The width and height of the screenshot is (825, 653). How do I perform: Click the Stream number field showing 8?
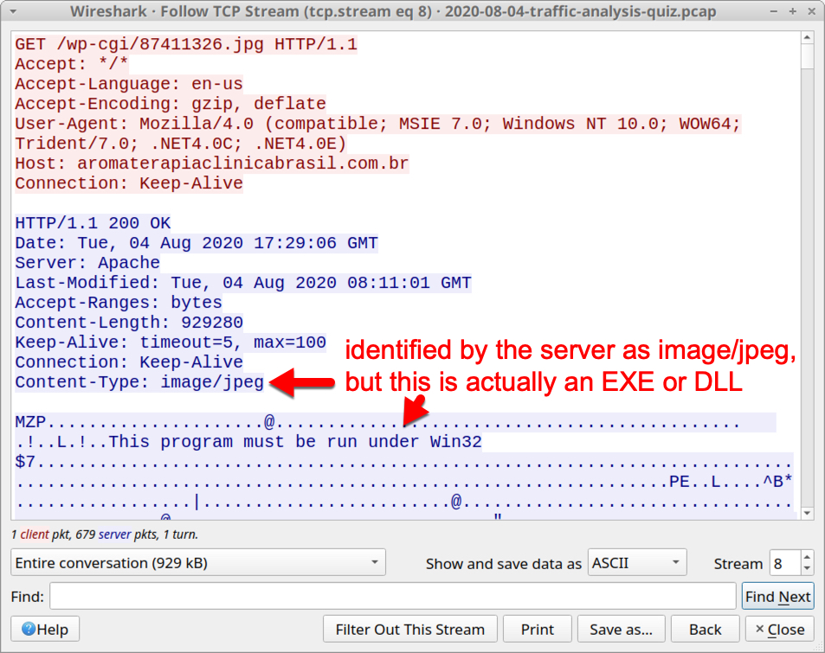(785, 563)
